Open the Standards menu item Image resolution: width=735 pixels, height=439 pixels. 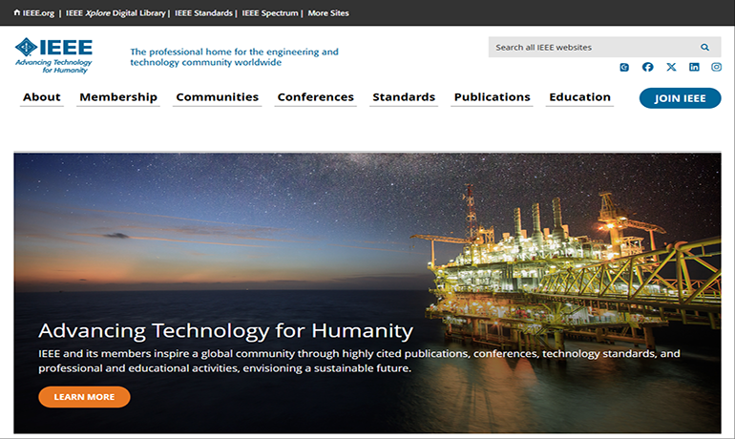404,97
